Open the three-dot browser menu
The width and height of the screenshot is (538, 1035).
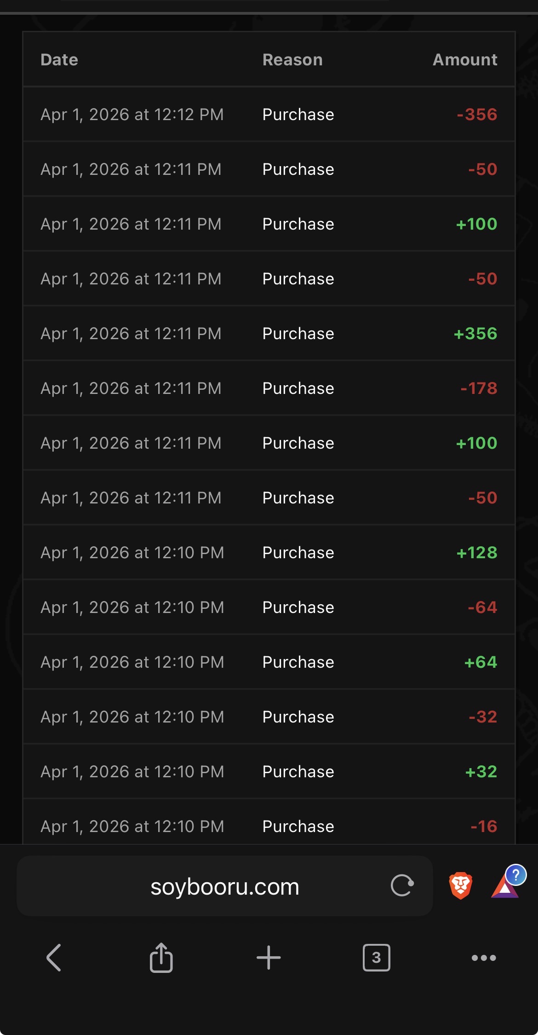[x=484, y=958]
